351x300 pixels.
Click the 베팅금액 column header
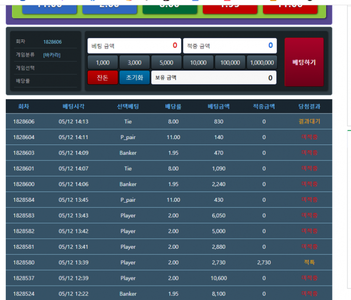(219, 106)
